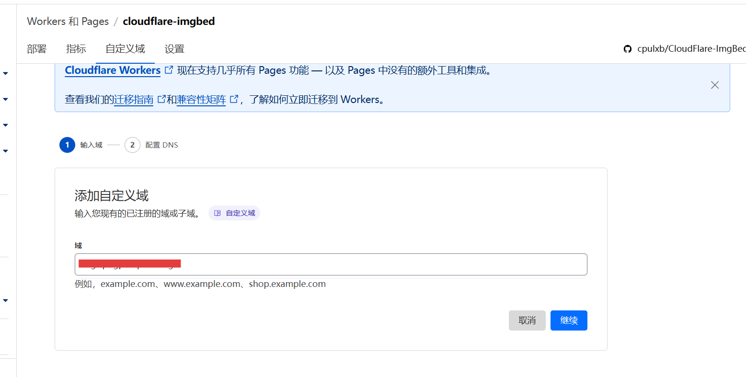Click external-link icon after 兼容性矩阵
The height and width of the screenshot is (377, 746).
pyautogui.click(x=234, y=99)
